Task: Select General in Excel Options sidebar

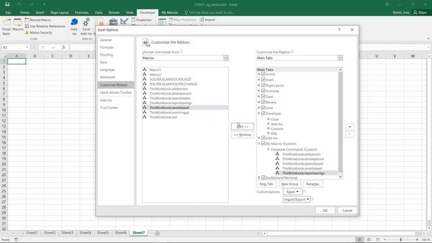Action: 115,40
